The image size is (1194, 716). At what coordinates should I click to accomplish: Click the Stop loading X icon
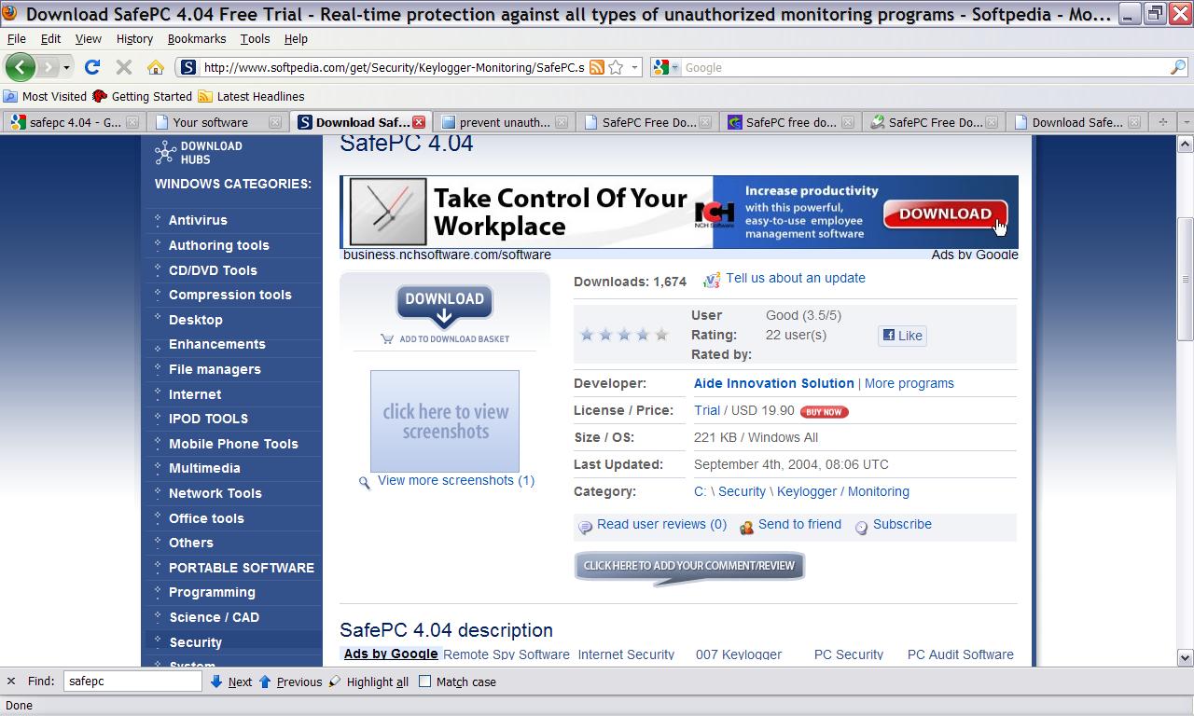coord(123,67)
